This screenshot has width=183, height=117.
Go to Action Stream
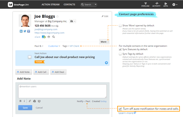click(51, 5)
